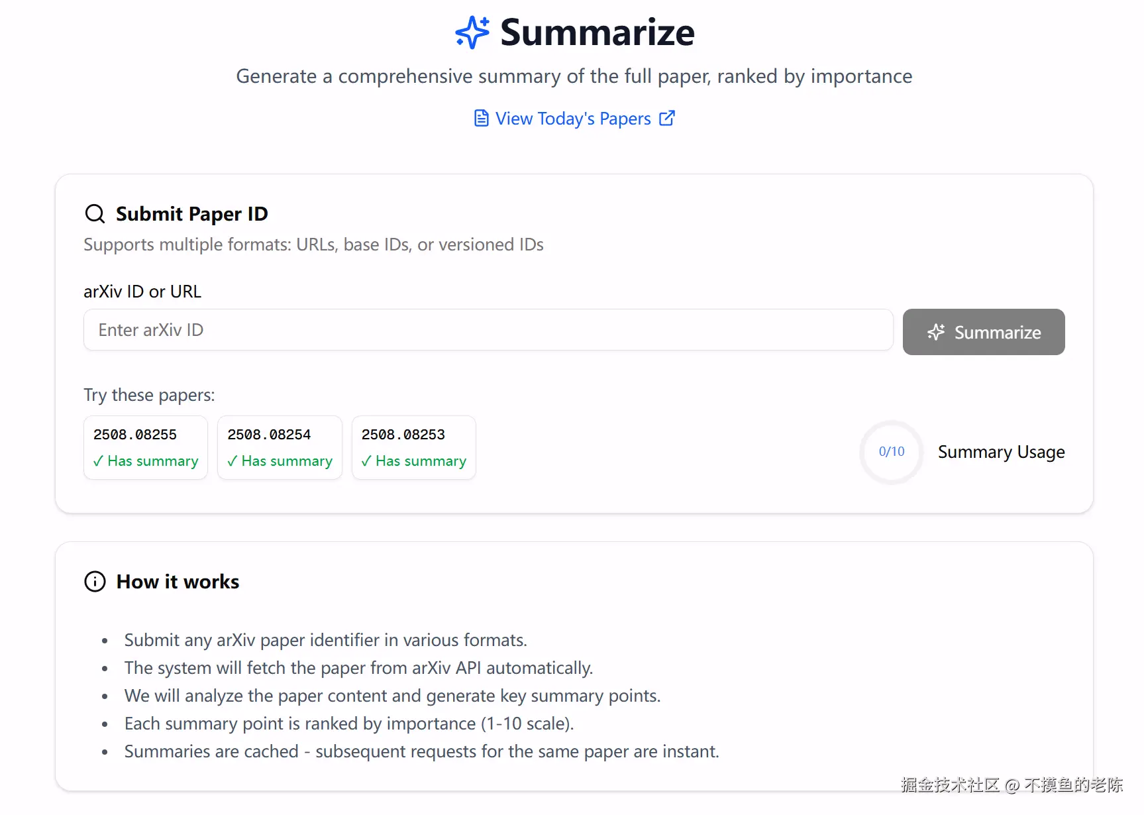
Task: Click the Summary Usage label
Action: 1001,452
